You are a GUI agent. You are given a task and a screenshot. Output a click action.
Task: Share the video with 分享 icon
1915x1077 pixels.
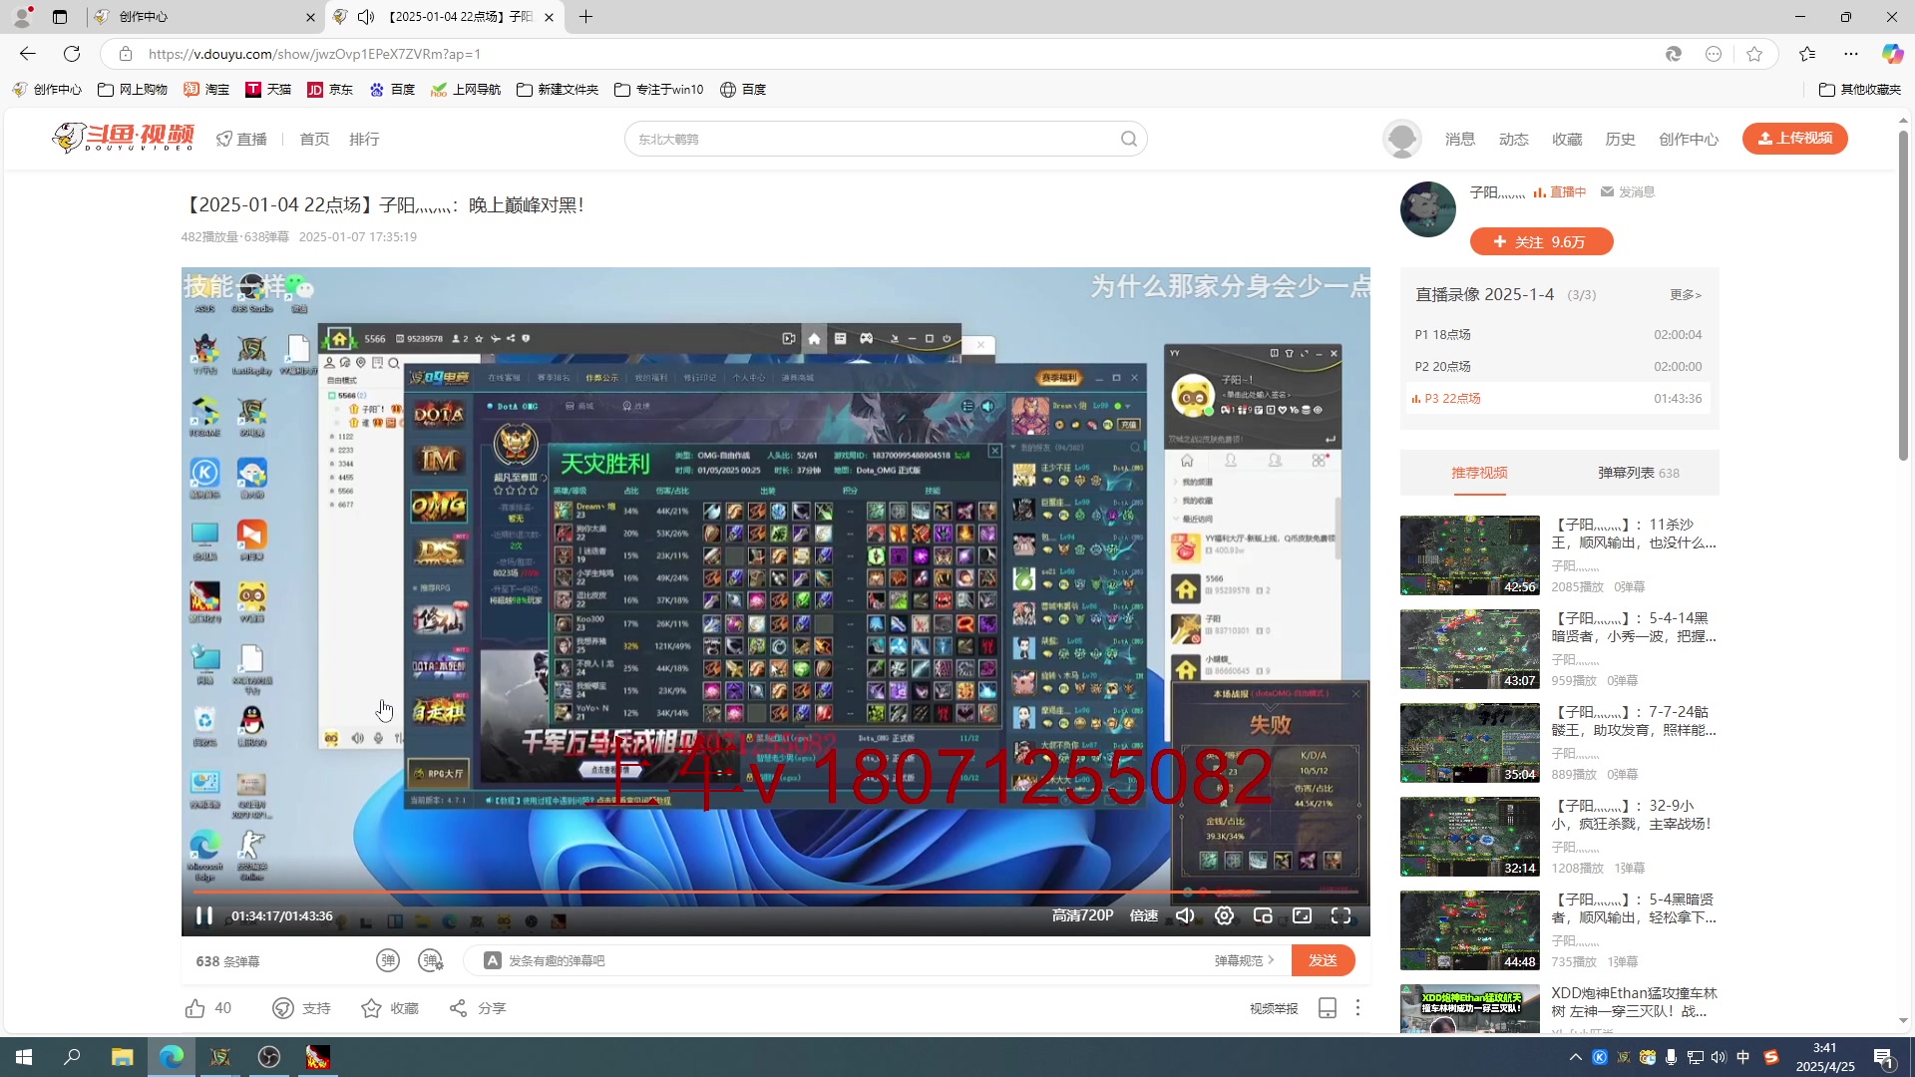pos(478,1008)
